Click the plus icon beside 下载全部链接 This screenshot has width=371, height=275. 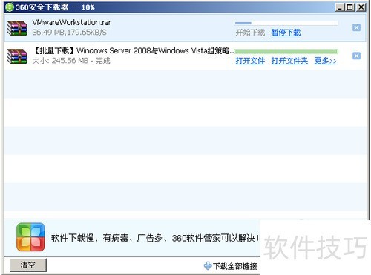tap(208, 266)
